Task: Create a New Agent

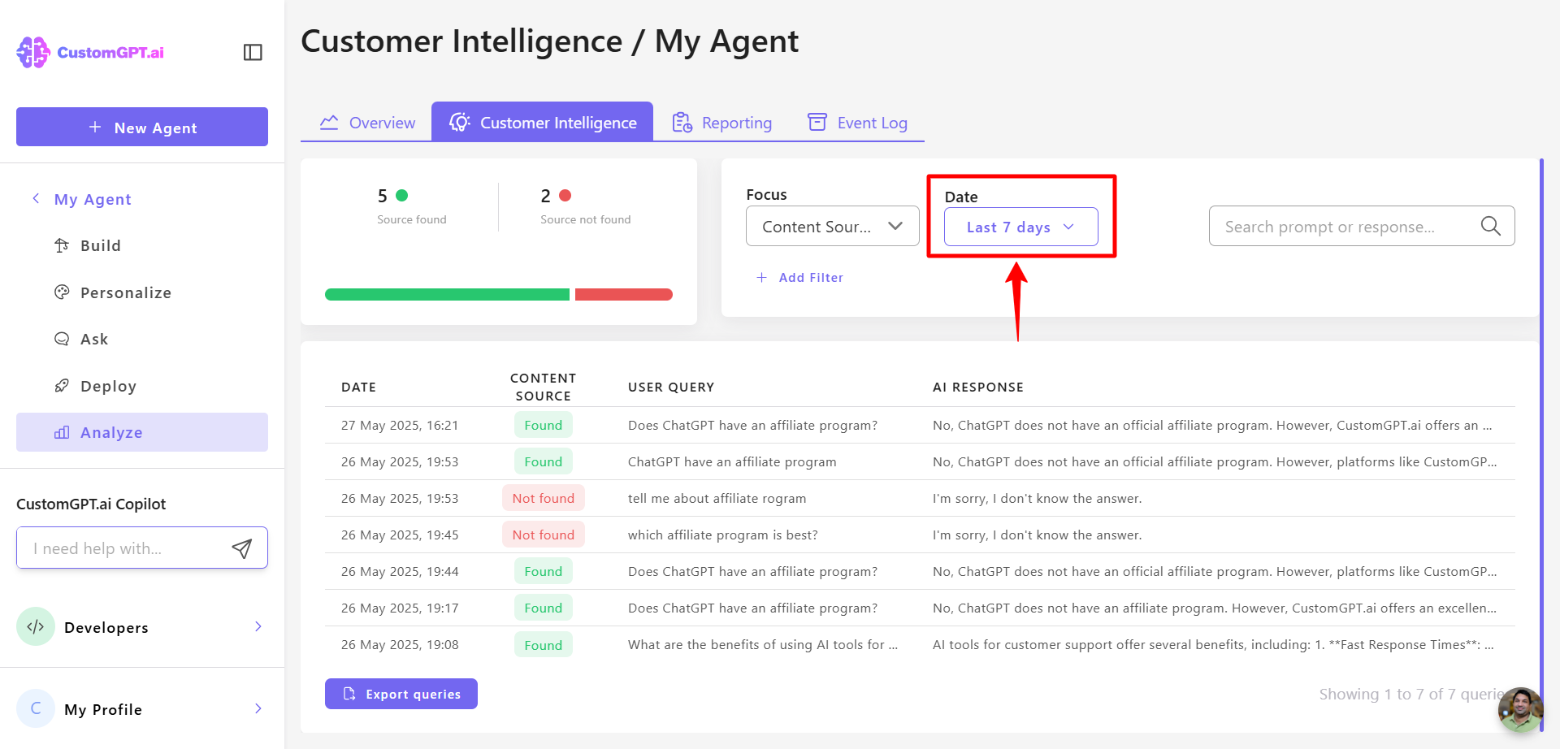Action: click(142, 127)
